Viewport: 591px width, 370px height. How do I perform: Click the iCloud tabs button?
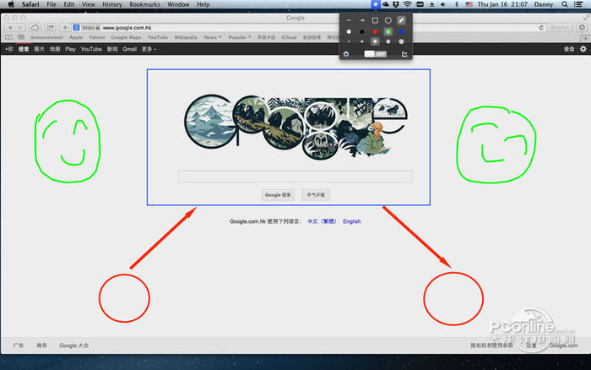point(35,28)
